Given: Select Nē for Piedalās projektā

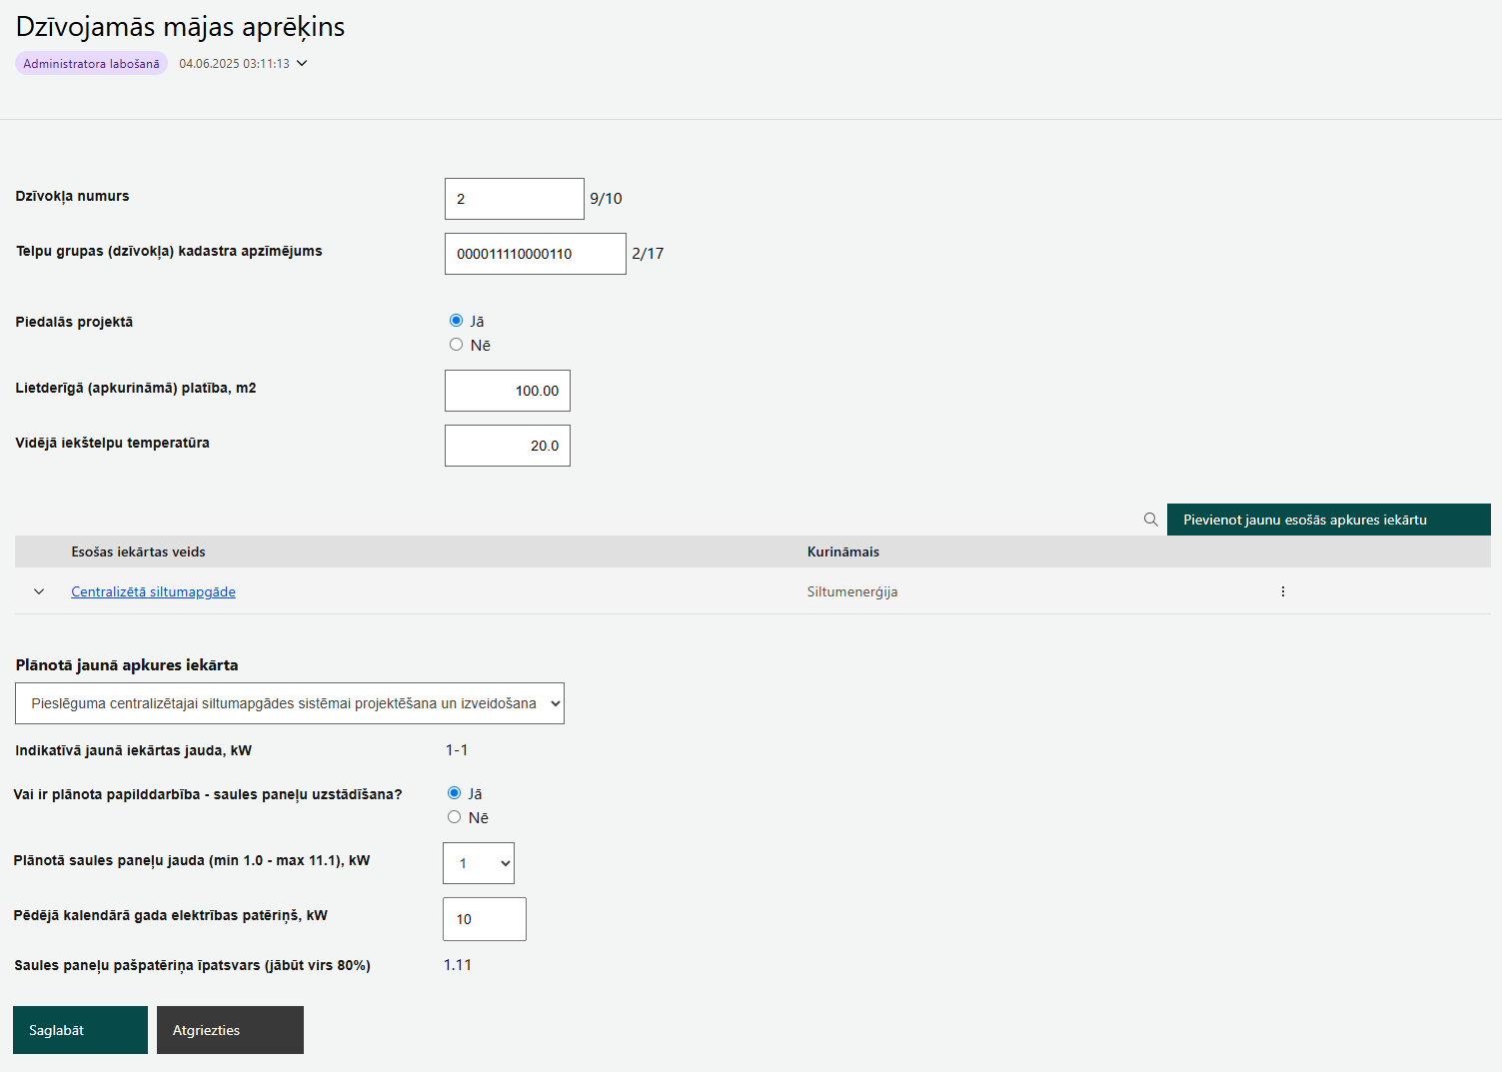Looking at the screenshot, I should [x=456, y=345].
